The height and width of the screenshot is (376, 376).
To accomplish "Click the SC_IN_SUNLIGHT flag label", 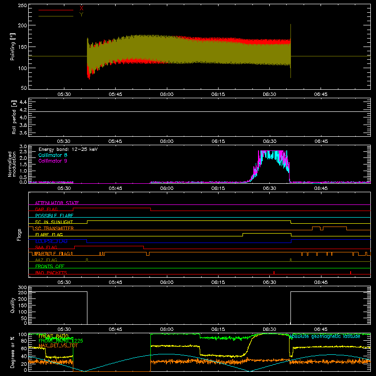I will (54, 222).
